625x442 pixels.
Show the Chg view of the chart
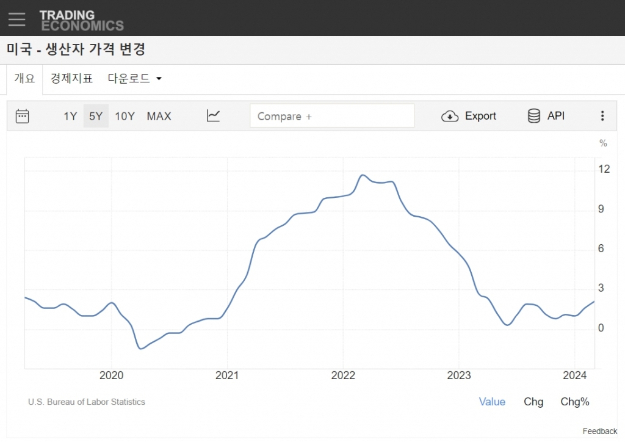[533, 402]
